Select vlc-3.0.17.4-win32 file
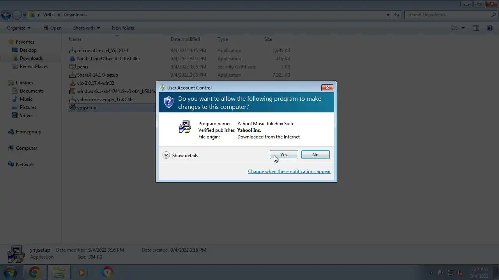 pos(96,83)
